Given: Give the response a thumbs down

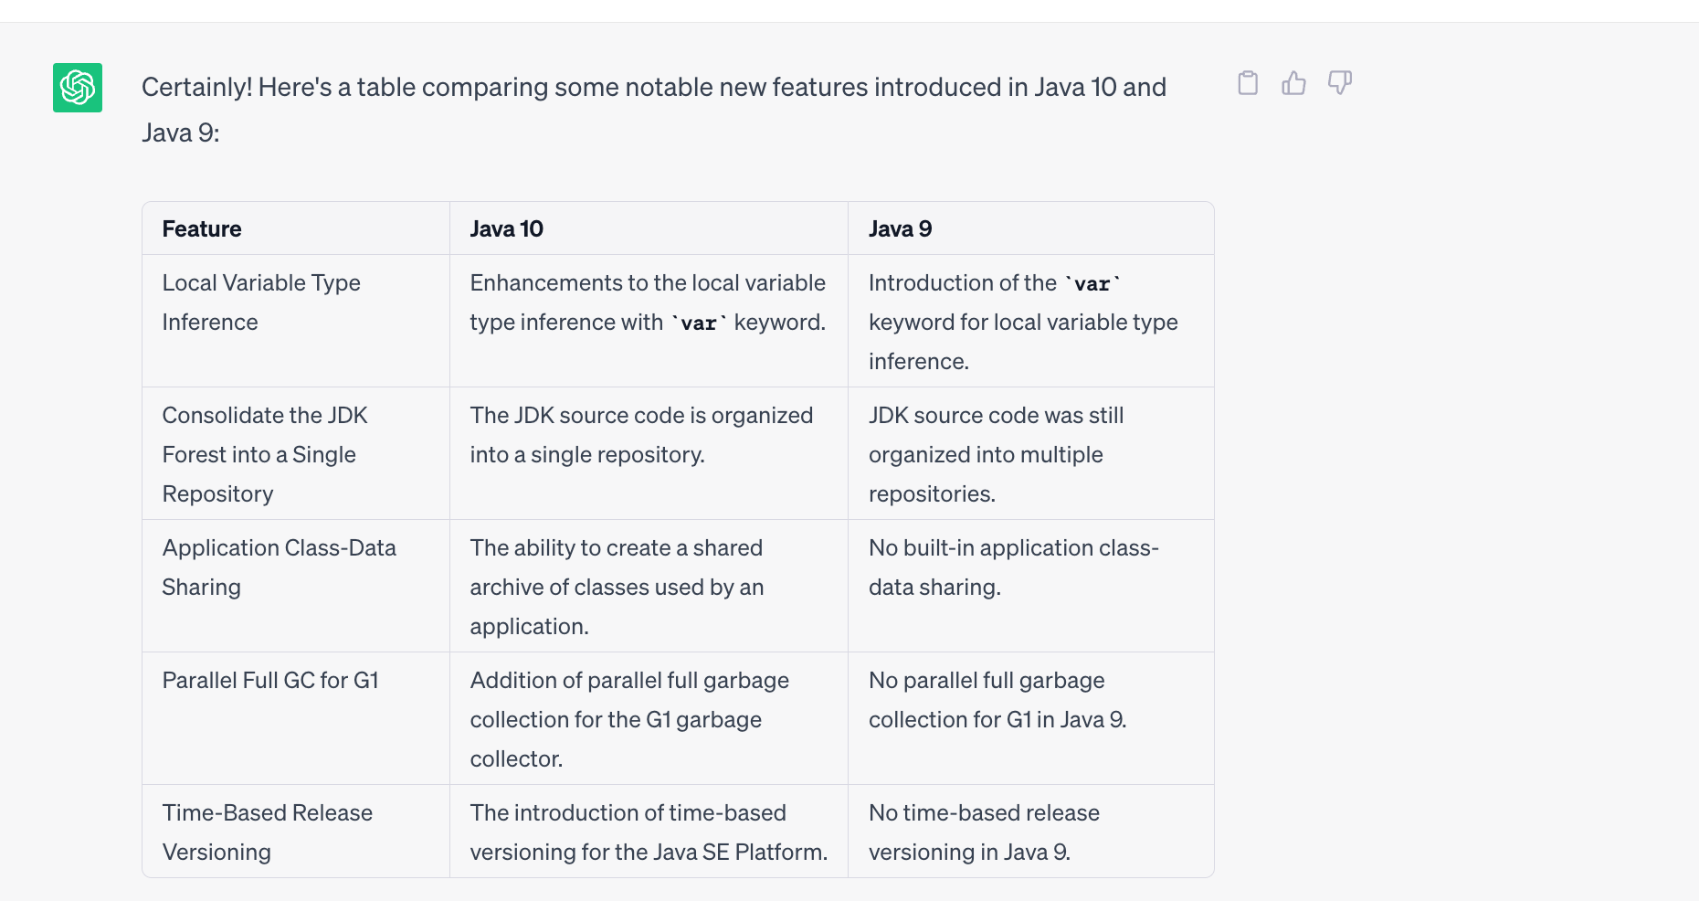Looking at the screenshot, I should click(1340, 83).
